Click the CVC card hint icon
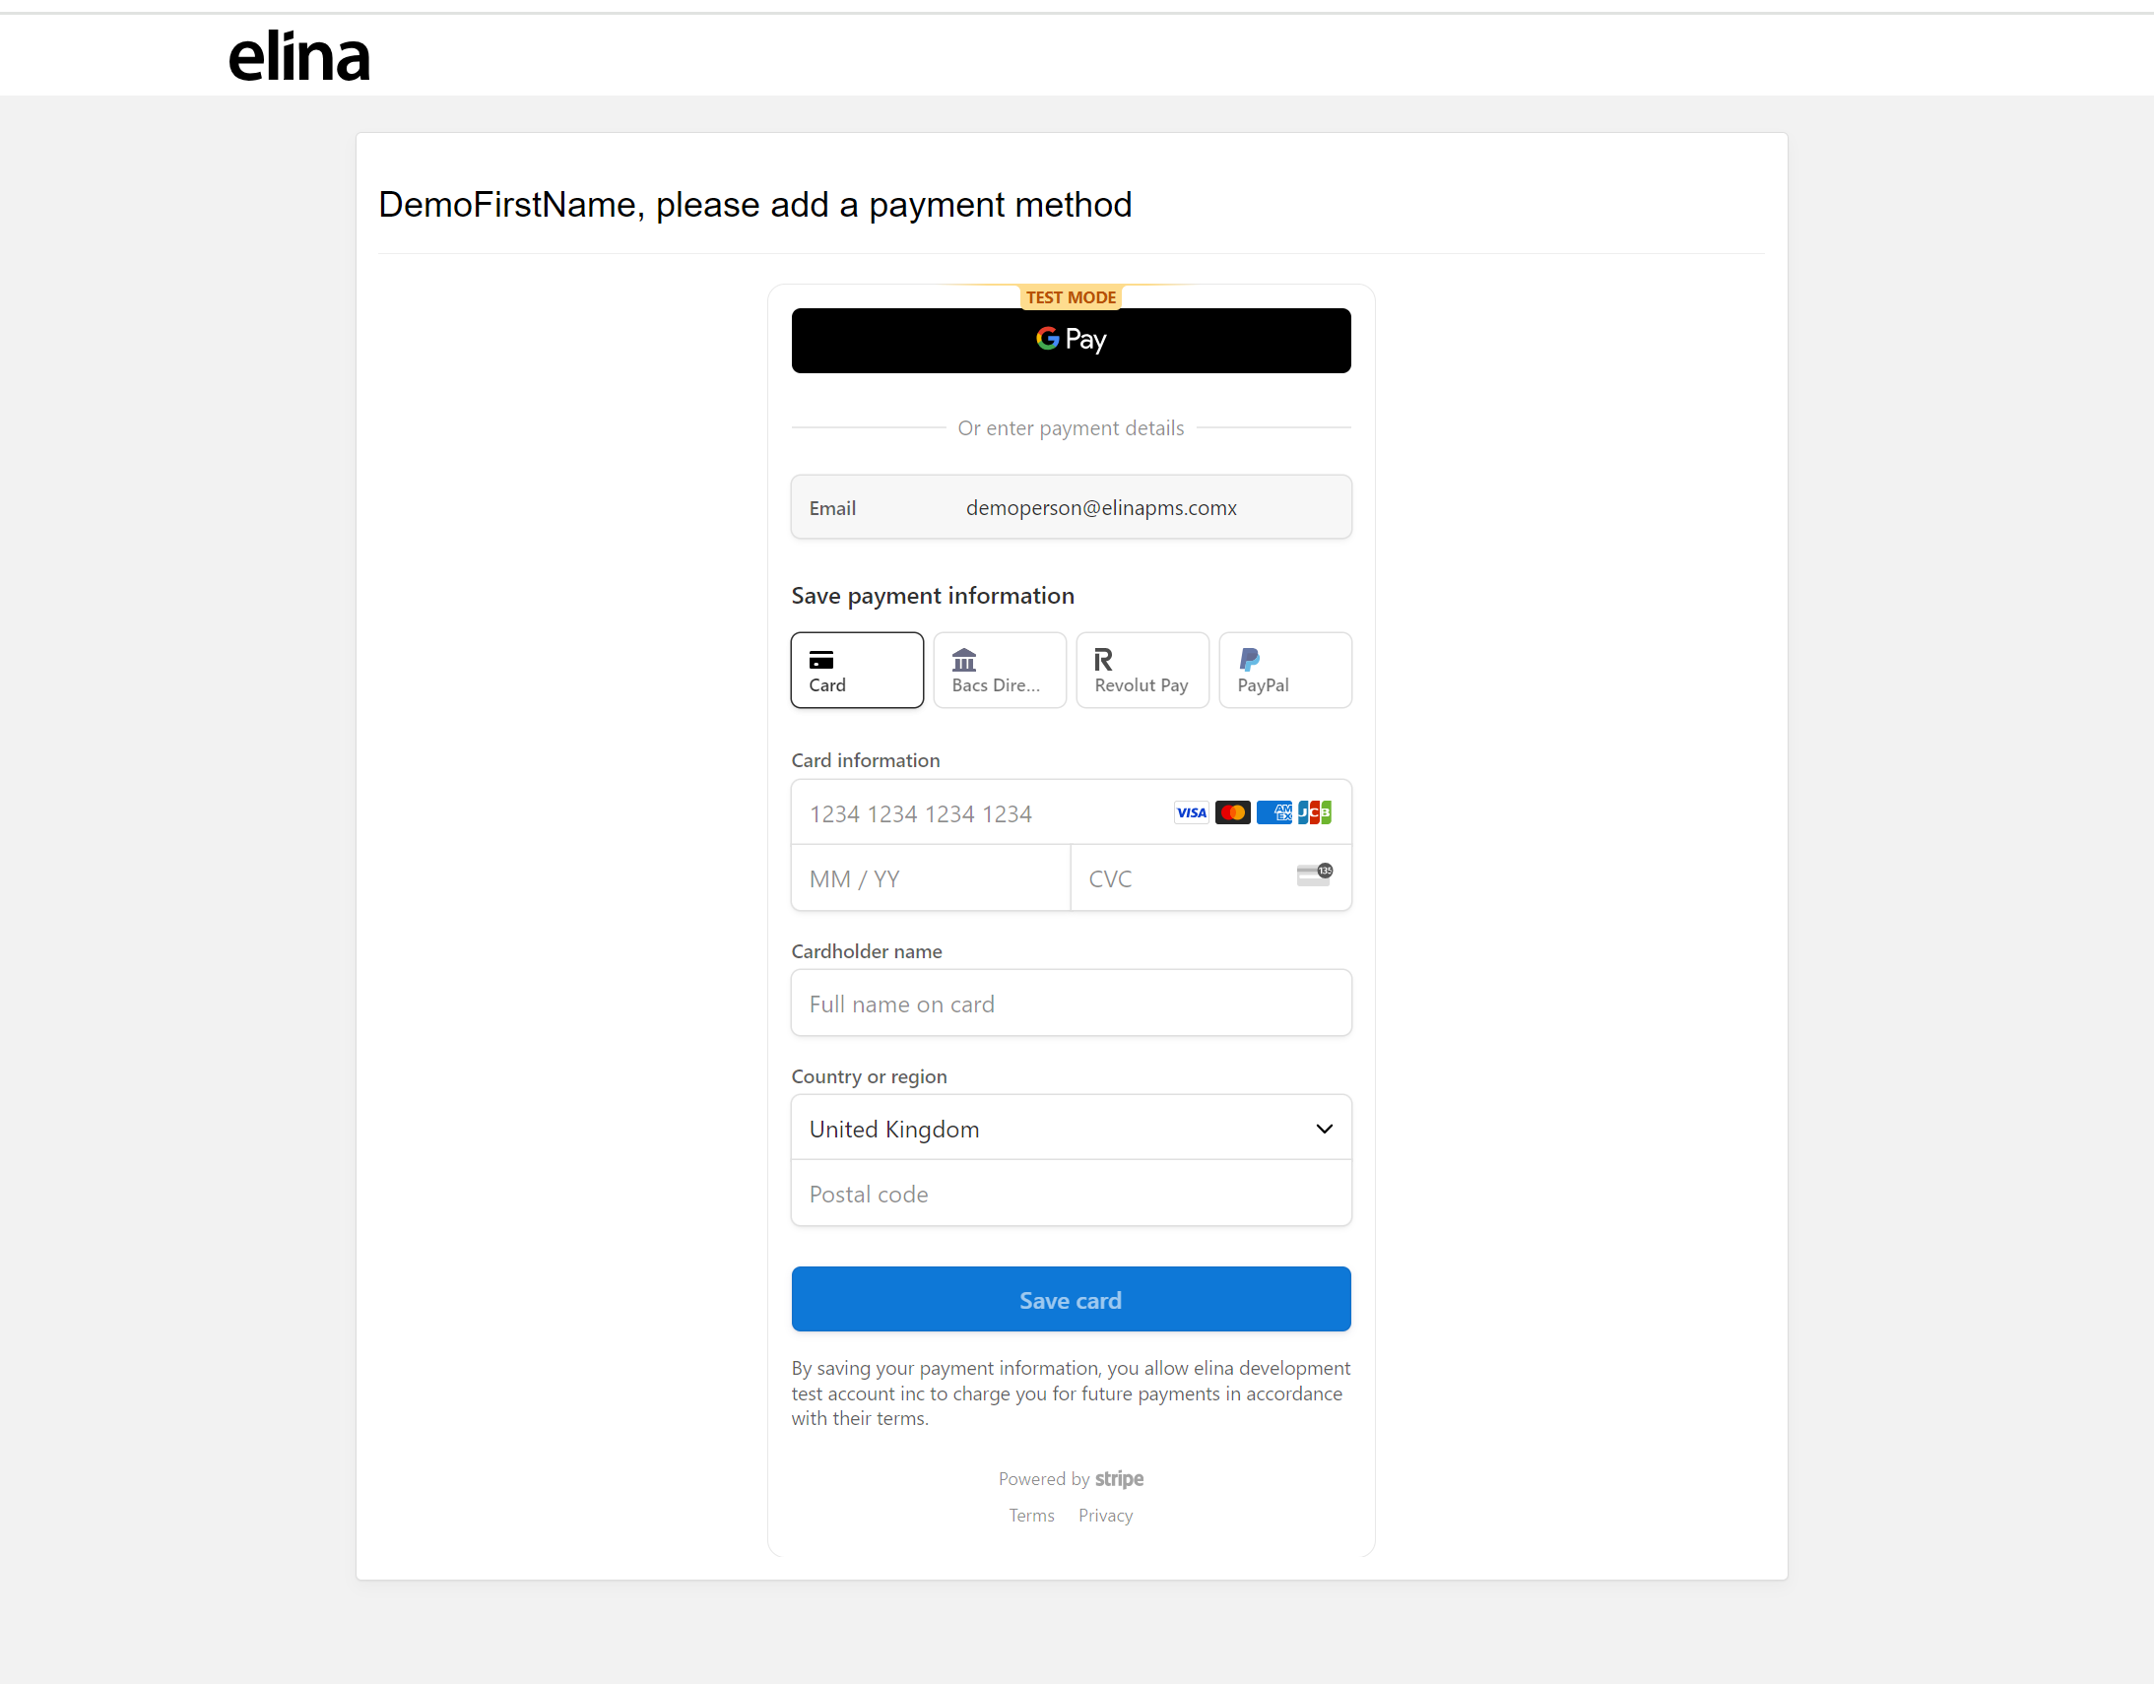This screenshot has height=1684, width=2154. click(x=1314, y=874)
